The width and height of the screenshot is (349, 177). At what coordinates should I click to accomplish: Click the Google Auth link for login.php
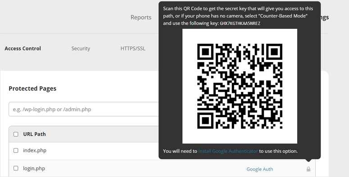(260, 169)
